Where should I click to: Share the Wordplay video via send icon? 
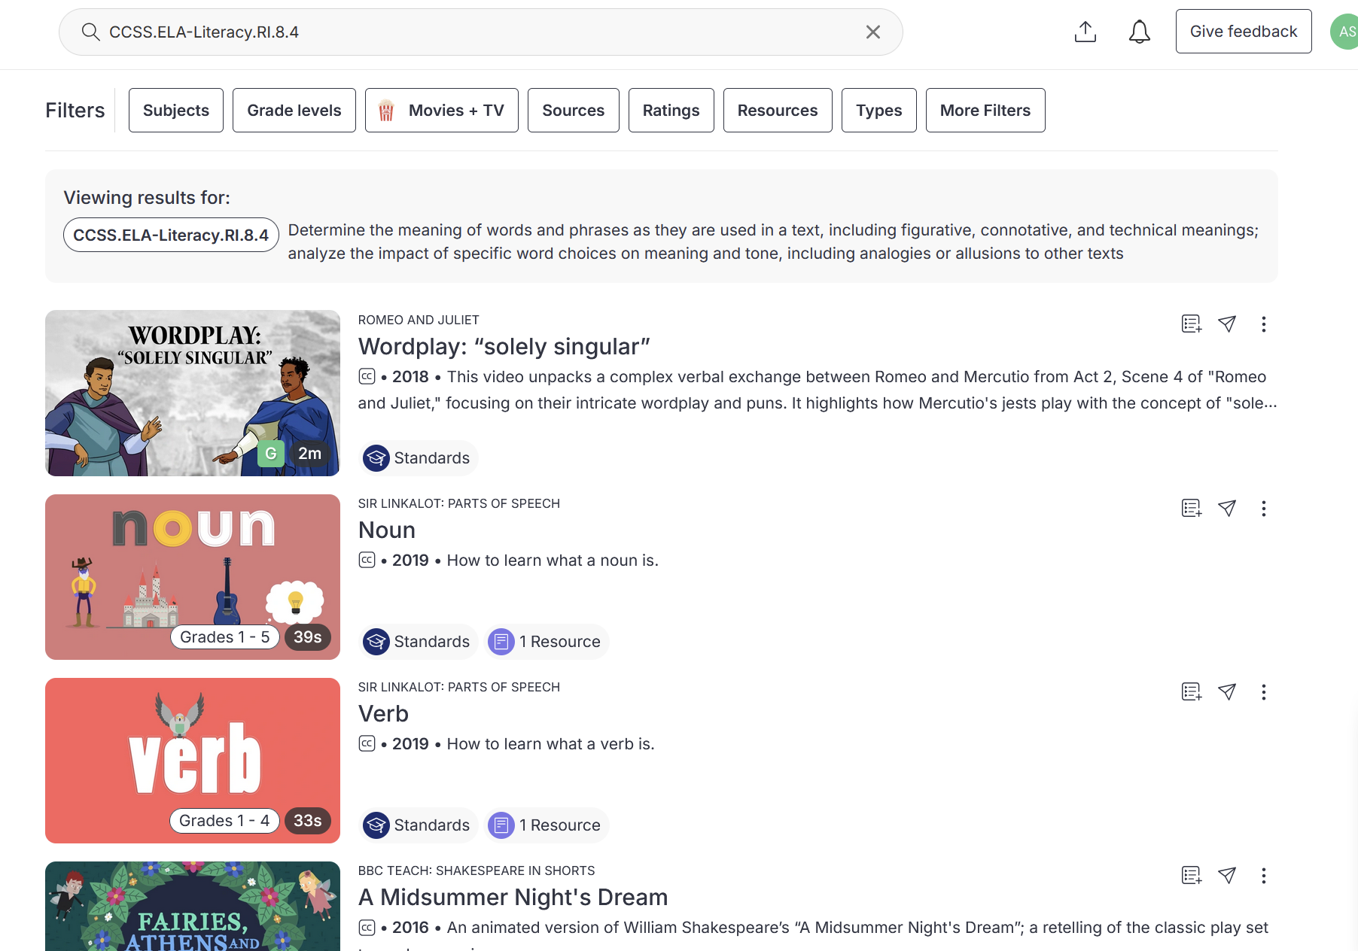click(1227, 324)
